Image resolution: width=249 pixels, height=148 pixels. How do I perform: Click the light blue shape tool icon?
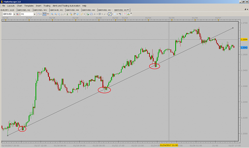coord(115,14)
